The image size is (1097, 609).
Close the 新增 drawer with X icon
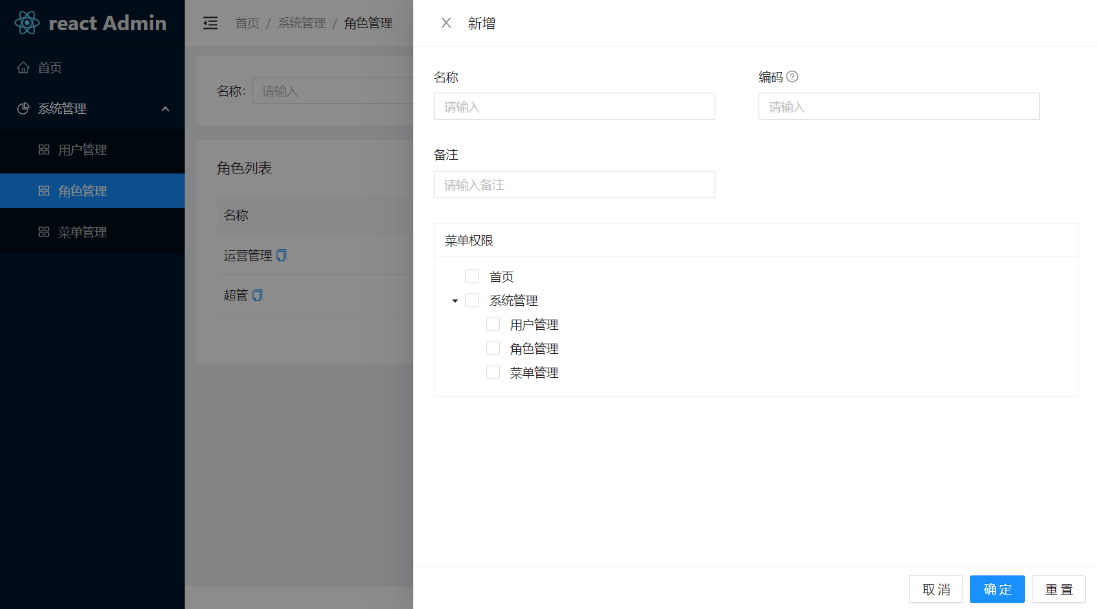pyautogui.click(x=446, y=23)
